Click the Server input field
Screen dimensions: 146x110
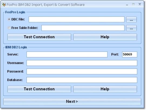point(67,54)
